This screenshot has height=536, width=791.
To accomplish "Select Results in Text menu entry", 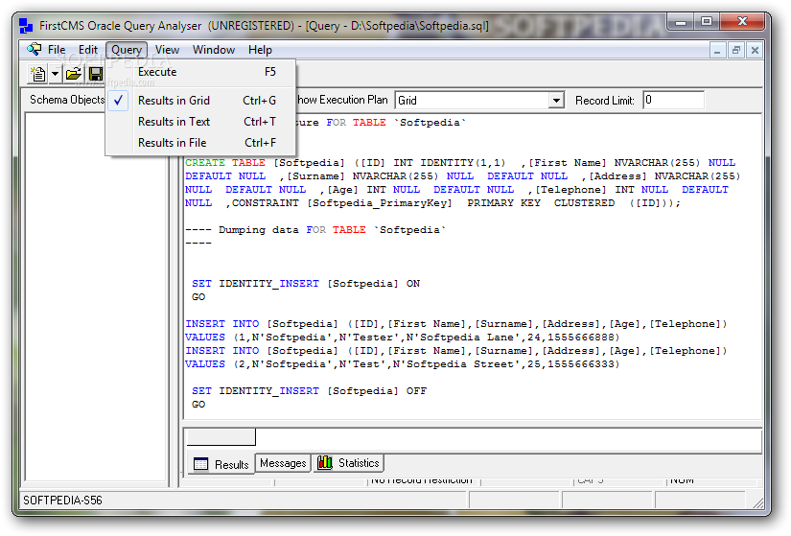I will click(200, 122).
